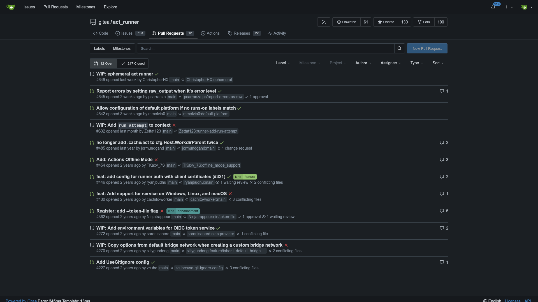This screenshot has height=302, width=538.
Task: Click the repository icon beside gitea/act_runner
Action: [x=93, y=22]
